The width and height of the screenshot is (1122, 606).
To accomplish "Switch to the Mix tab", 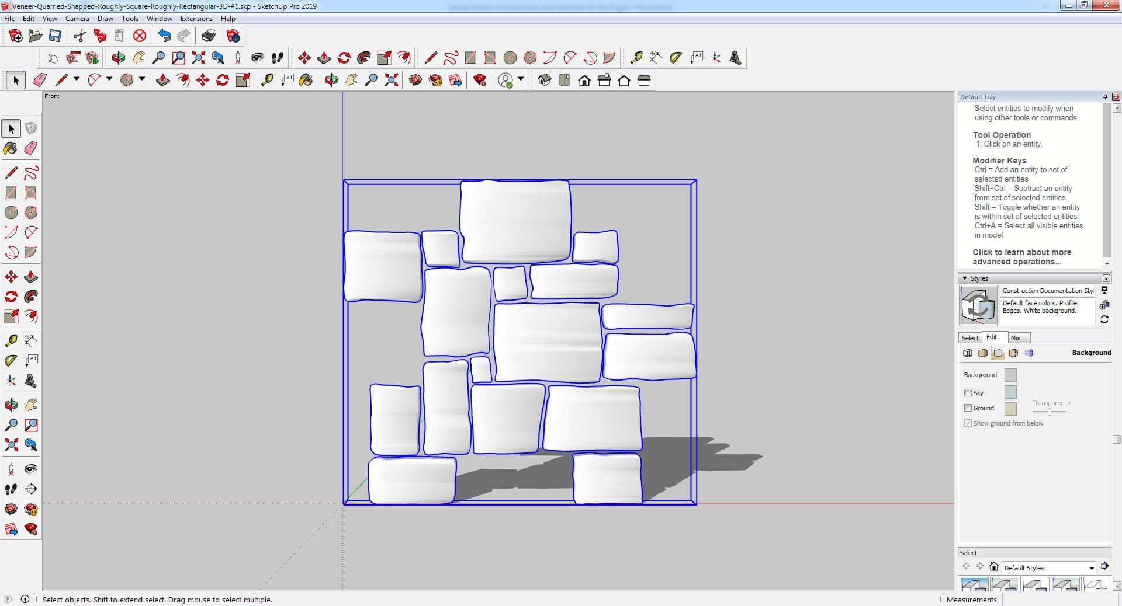I will [x=1016, y=338].
